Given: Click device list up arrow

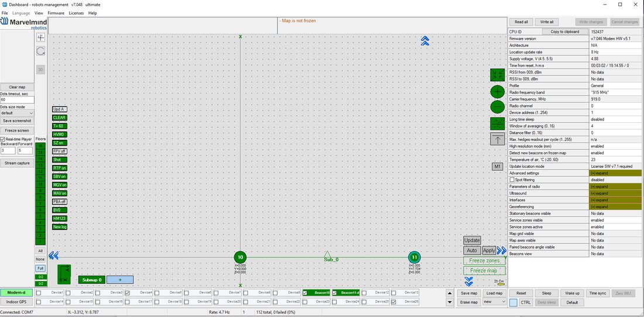Looking at the screenshot, I should point(450,293).
